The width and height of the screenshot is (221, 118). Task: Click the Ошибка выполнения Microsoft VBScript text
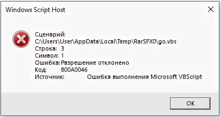[x=144, y=77]
